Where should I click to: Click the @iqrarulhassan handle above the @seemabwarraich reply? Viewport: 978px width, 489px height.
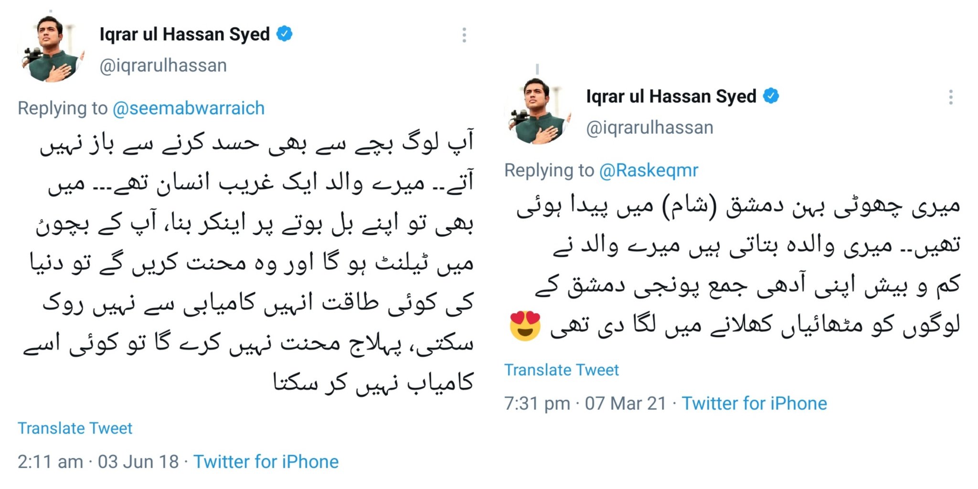tap(163, 65)
